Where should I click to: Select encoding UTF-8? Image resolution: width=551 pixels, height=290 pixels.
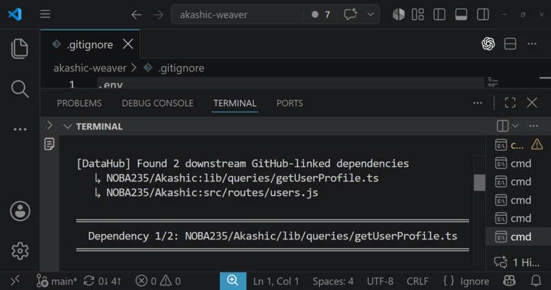click(x=380, y=281)
